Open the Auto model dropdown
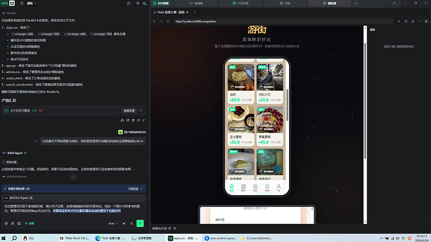431x242 pixels. click(x=113, y=224)
